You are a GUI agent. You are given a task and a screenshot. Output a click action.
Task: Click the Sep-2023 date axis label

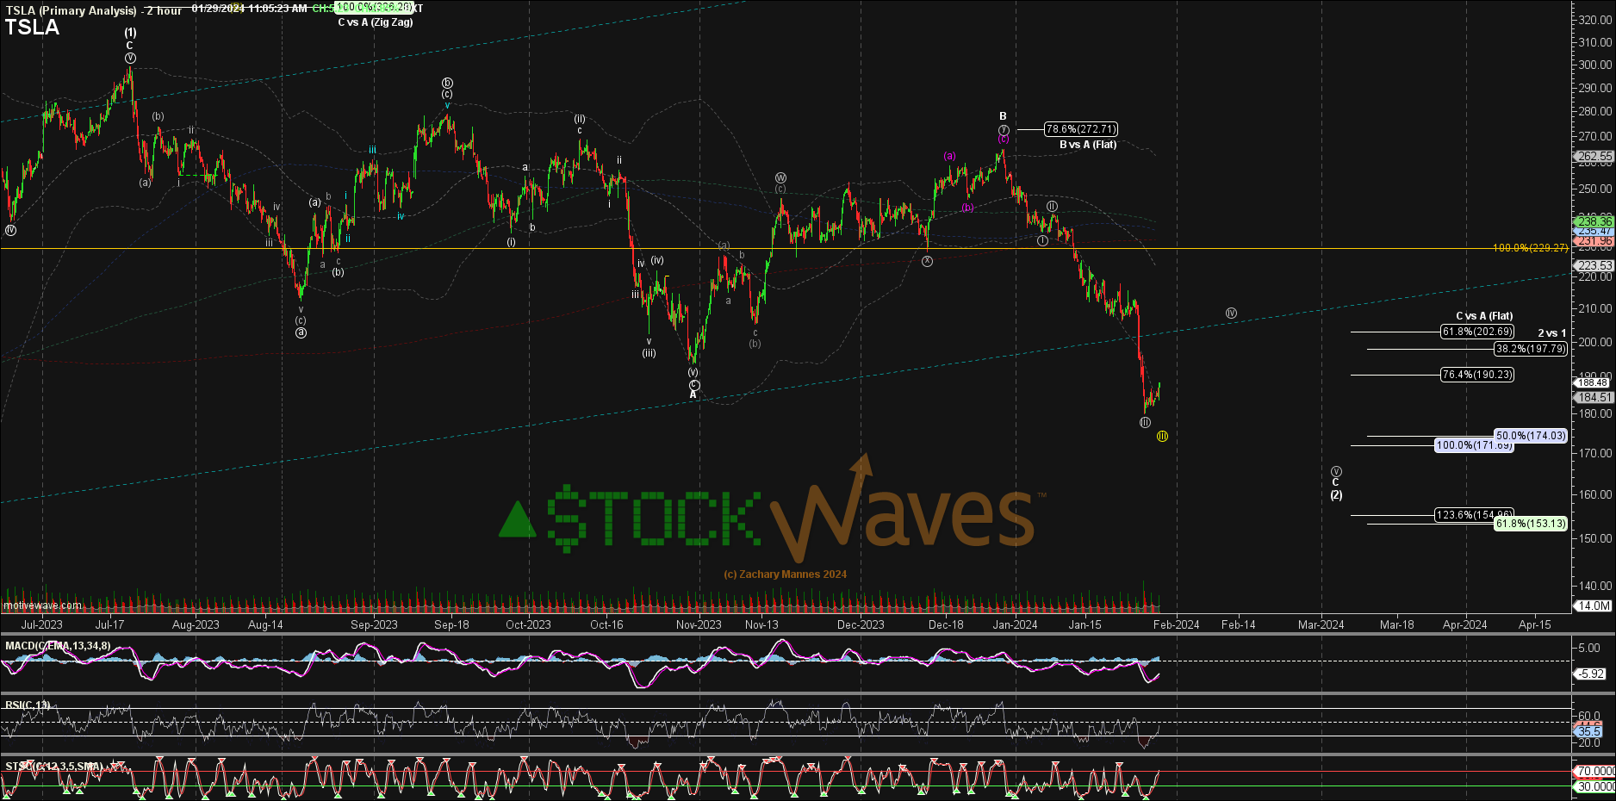(374, 624)
